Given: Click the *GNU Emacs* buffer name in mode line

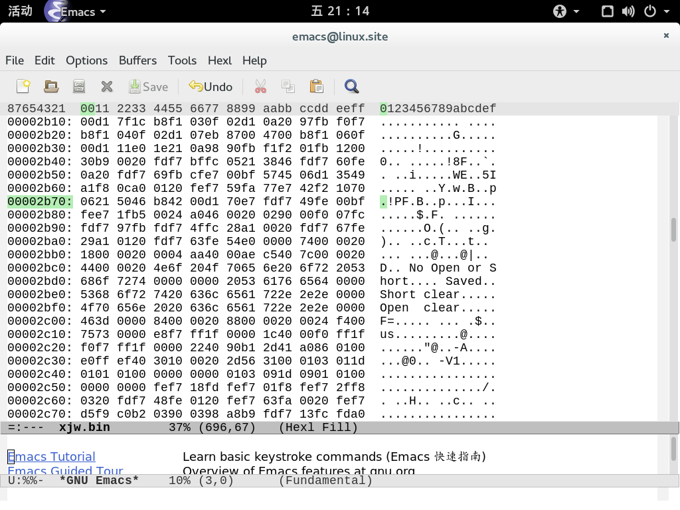Looking at the screenshot, I should [x=99, y=481].
